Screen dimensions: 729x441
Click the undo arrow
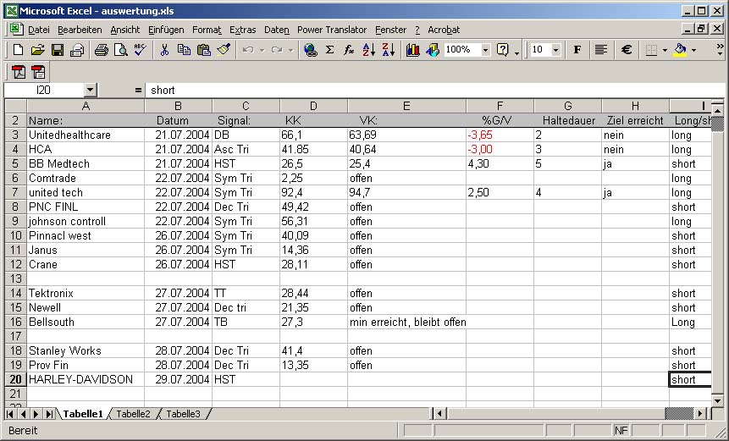[x=248, y=50]
